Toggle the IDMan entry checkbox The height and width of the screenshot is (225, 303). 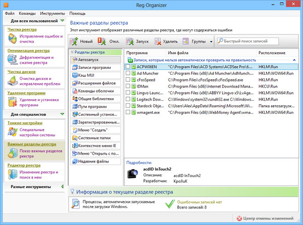click(x=128, y=86)
